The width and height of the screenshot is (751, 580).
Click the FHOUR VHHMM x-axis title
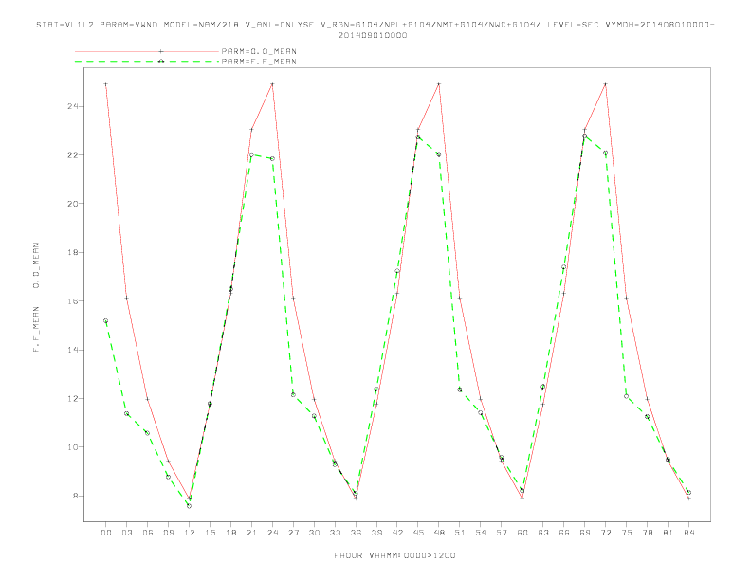tap(394, 555)
